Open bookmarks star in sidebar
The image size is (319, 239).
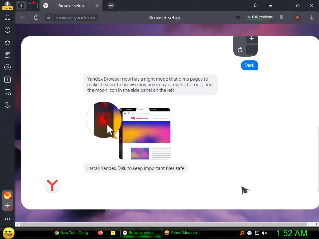(7, 42)
